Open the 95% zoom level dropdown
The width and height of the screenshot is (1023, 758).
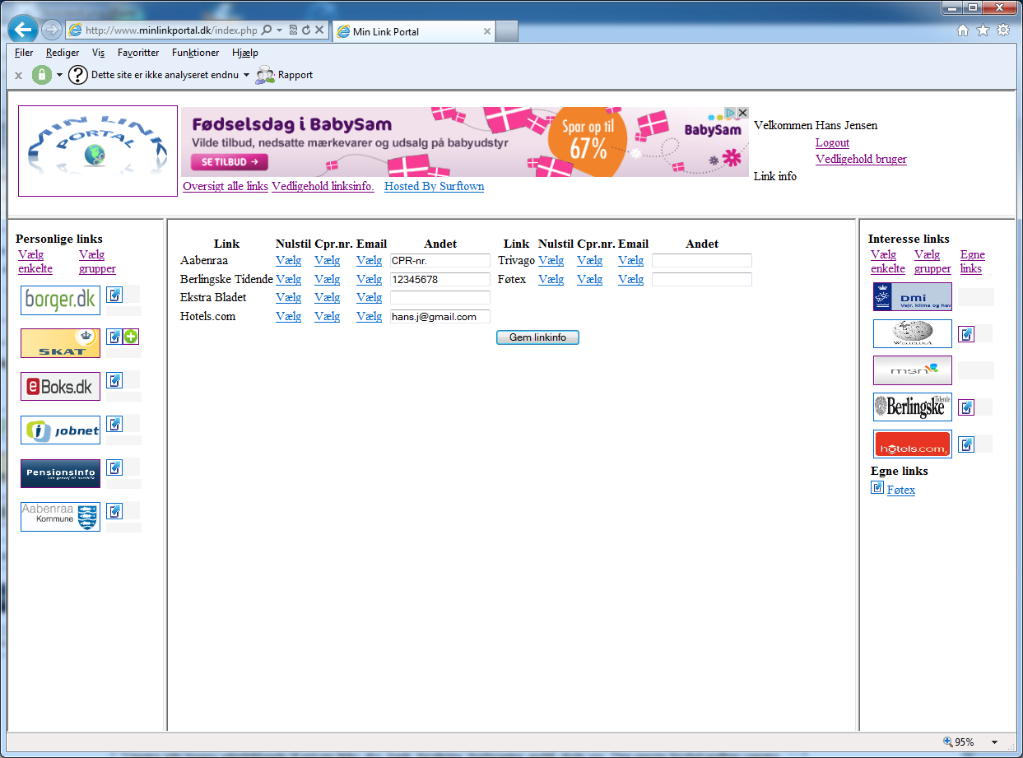994,742
